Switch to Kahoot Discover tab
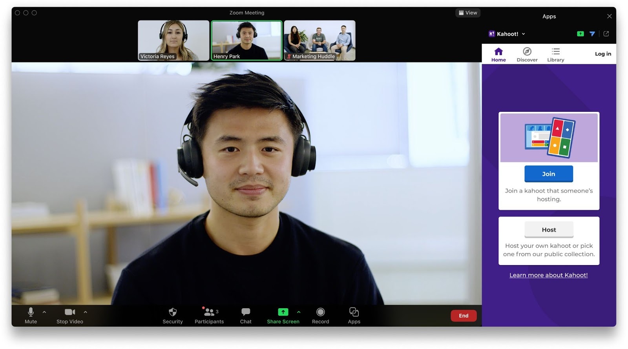Viewport: 628px width, 349px height. (527, 55)
